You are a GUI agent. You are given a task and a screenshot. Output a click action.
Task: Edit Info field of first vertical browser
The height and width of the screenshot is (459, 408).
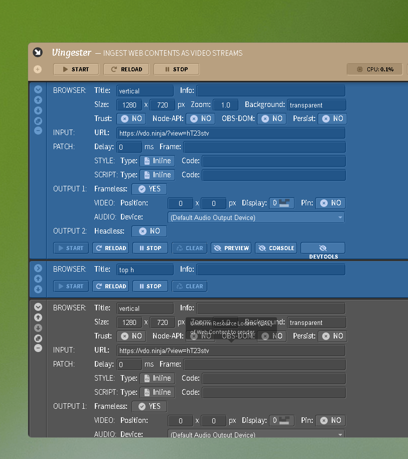[x=271, y=91]
